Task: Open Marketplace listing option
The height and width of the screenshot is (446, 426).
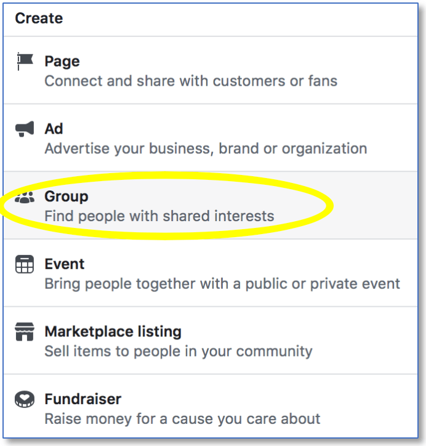Action: coord(113,332)
